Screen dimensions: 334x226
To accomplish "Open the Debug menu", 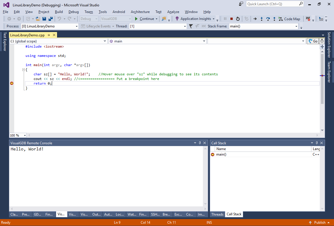I will [x=74, y=12].
